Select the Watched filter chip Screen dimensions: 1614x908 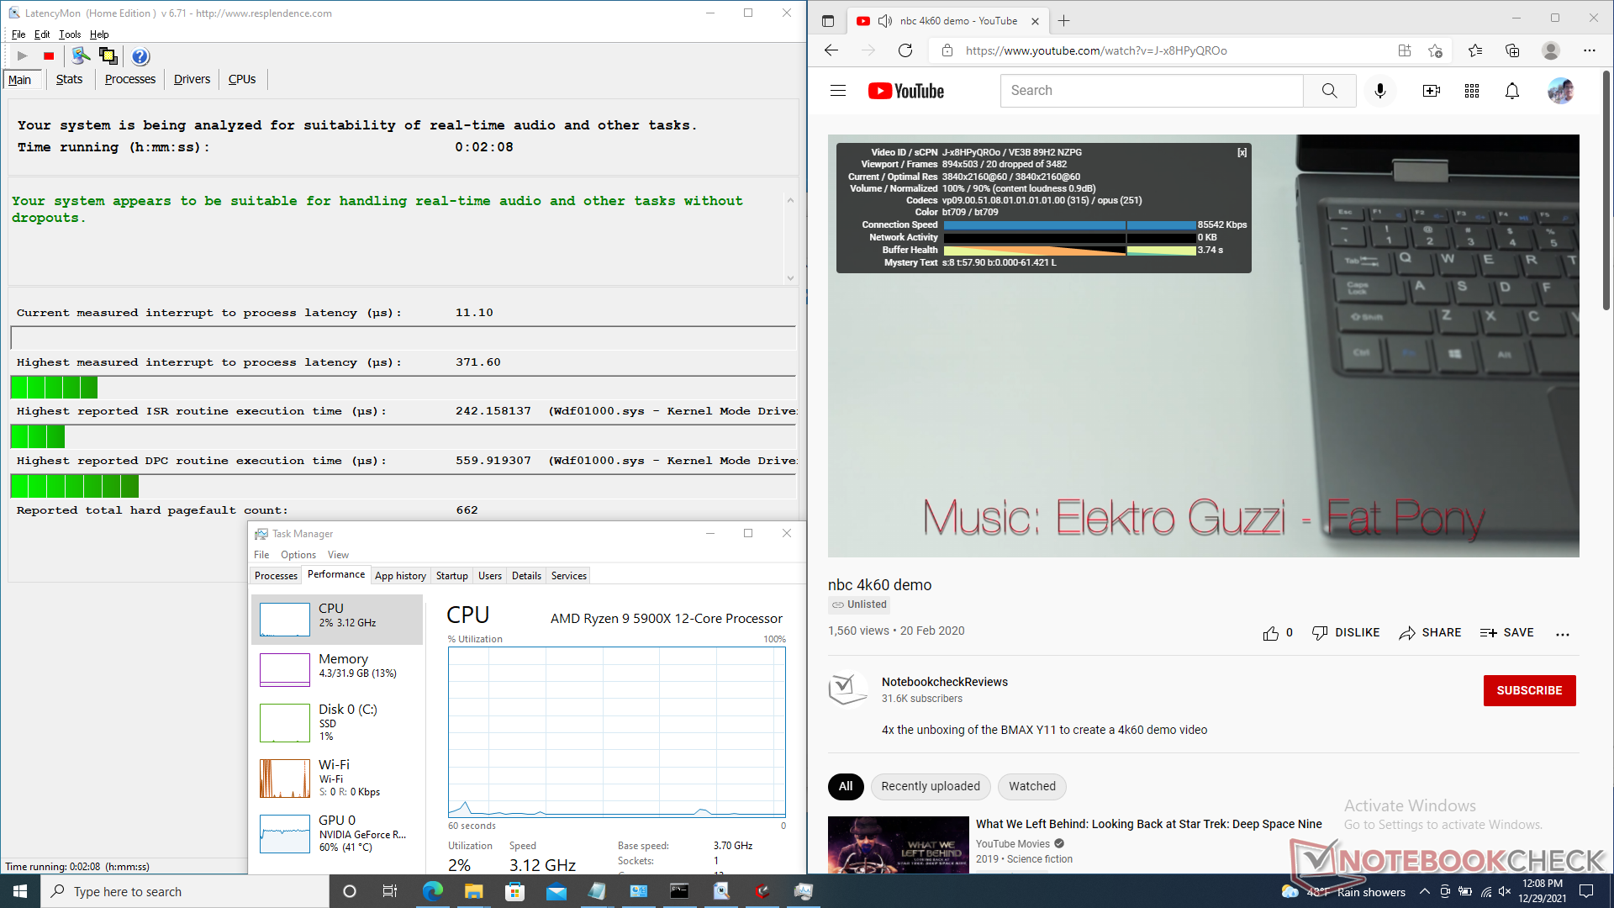[x=1031, y=786]
